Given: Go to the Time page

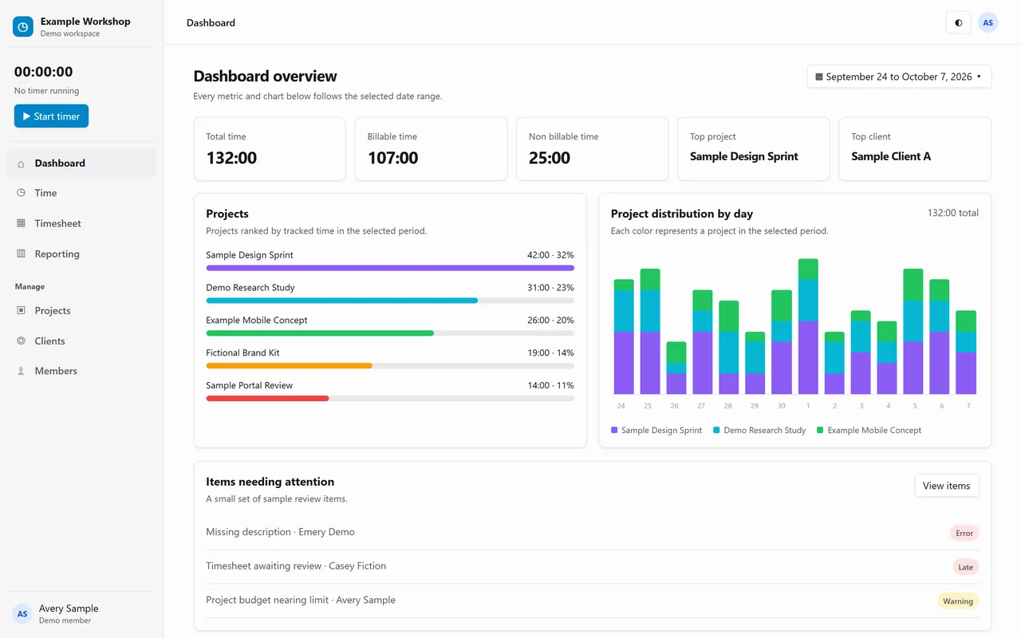Looking at the screenshot, I should [x=81, y=193].
